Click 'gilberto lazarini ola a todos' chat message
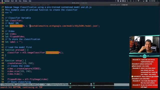Viewport: 160px width, 90px height. [140, 66]
